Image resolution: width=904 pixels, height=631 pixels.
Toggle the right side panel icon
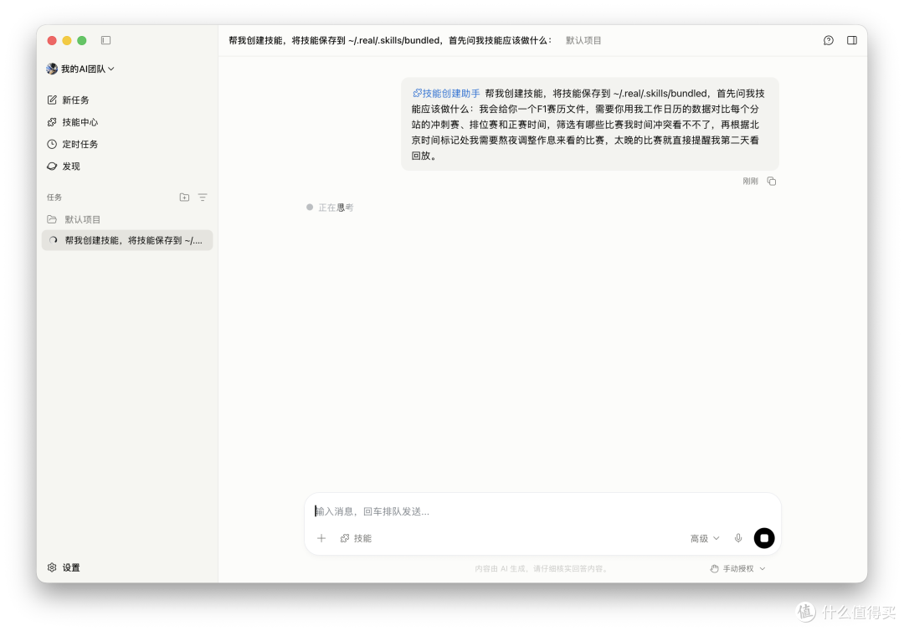[x=852, y=40]
